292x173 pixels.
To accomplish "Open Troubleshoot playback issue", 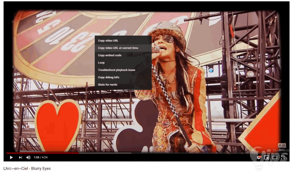I will pyautogui.click(x=123, y=70).
